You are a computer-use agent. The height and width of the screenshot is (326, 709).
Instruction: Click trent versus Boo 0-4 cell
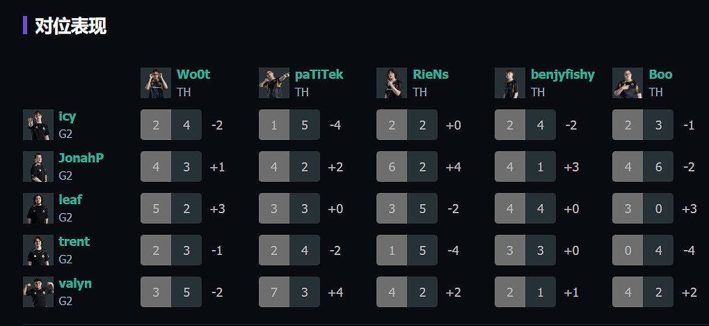[x=643, y=251]
